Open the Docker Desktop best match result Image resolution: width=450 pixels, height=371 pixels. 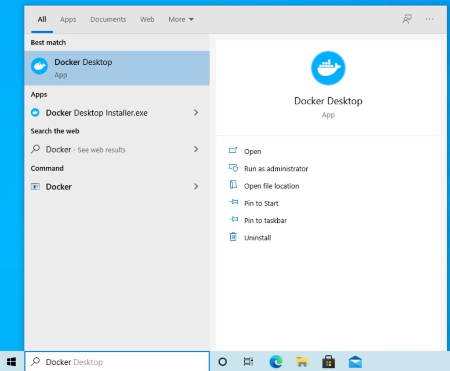pyautogui.click(x=117, y=68)
